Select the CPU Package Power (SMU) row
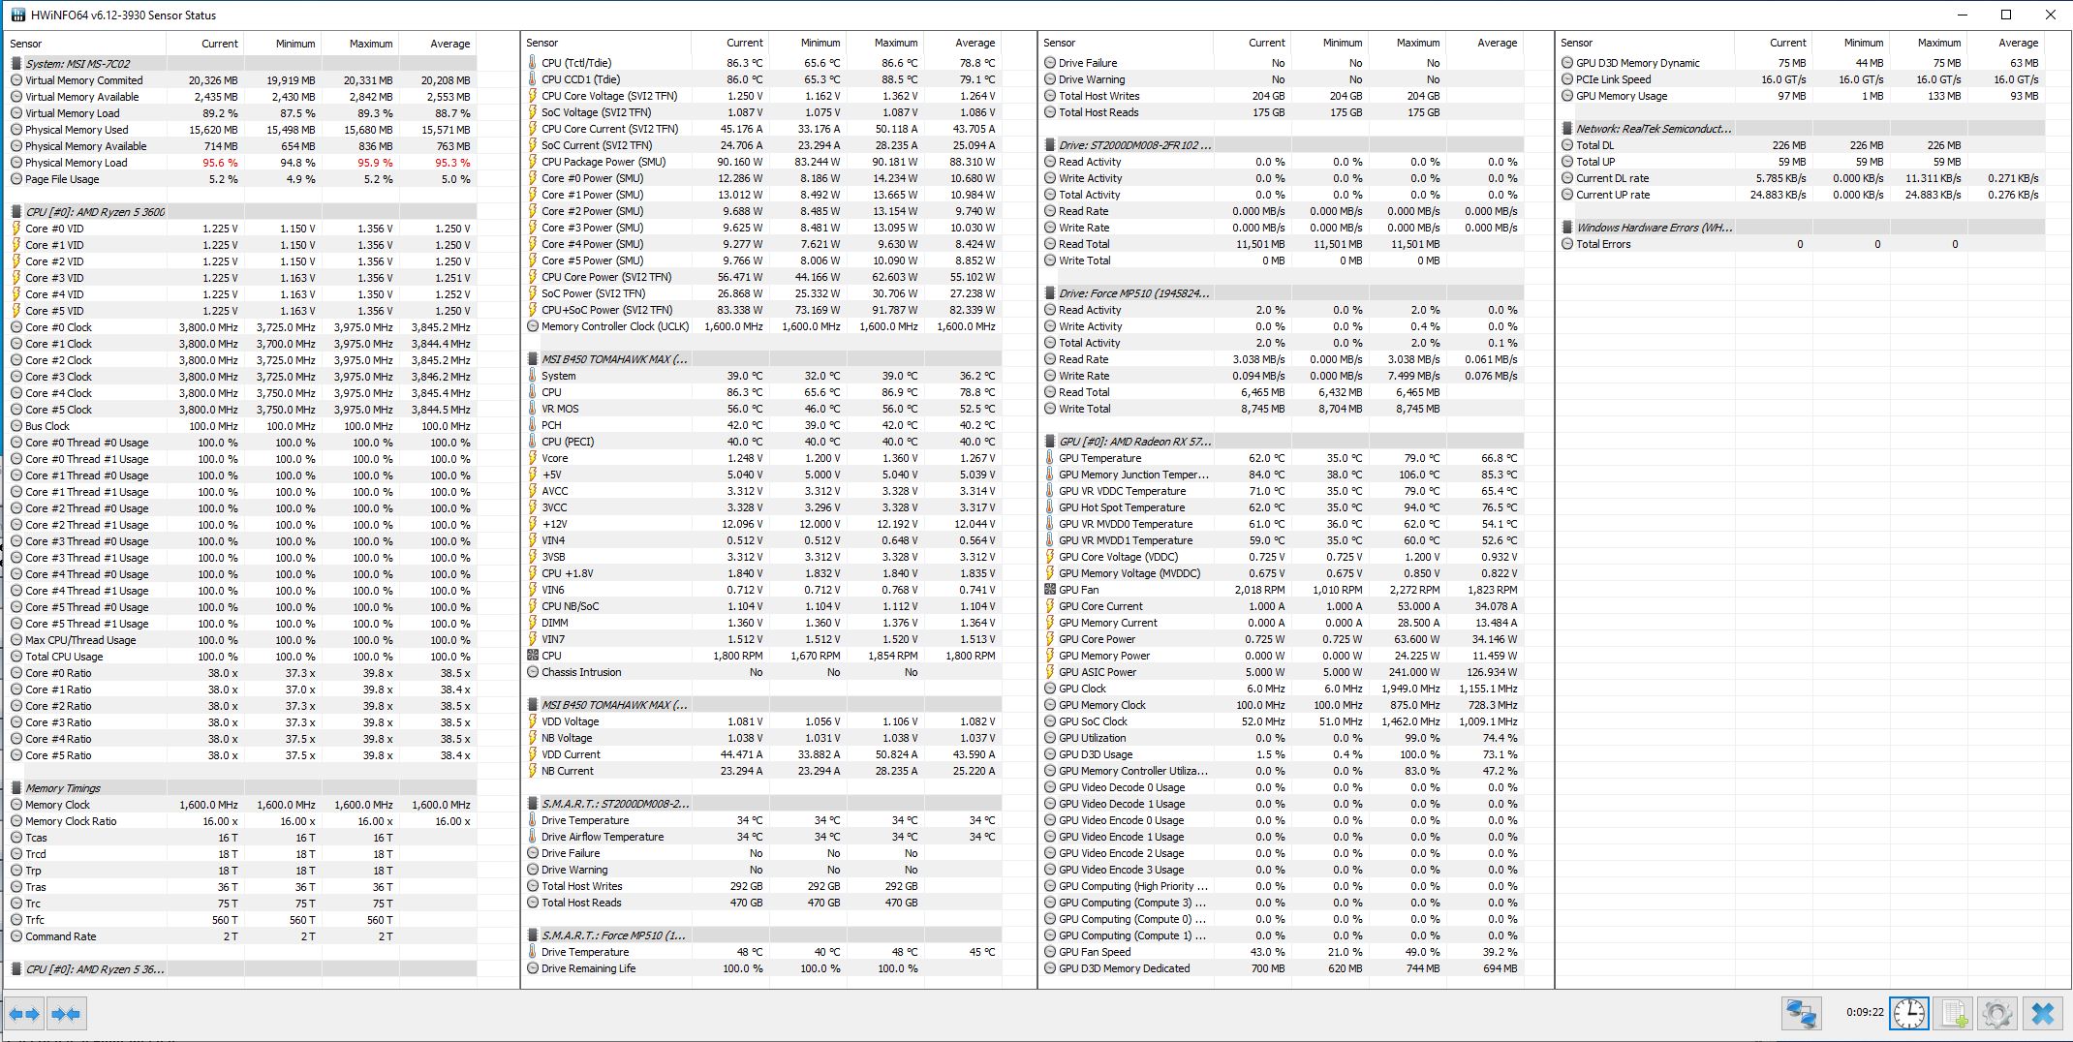 click(x=603, y=162)
